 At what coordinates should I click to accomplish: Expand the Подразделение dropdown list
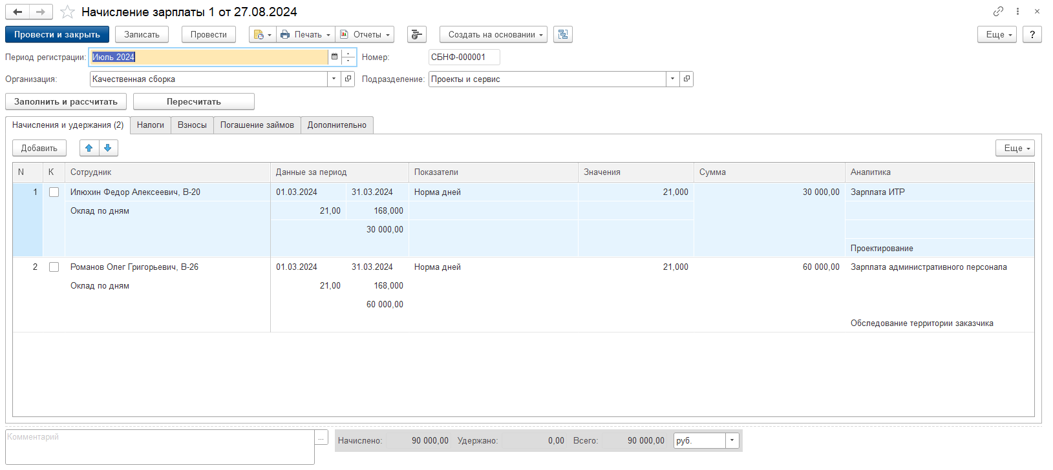tap(672, 79)
